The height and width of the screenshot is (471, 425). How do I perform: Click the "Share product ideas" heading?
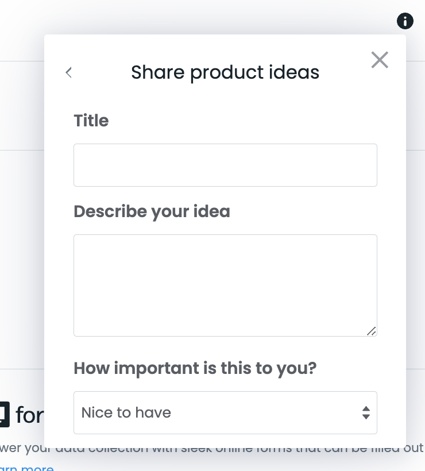225,72
